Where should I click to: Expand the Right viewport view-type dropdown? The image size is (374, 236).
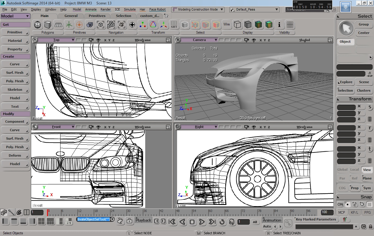(x=216, y=127)
